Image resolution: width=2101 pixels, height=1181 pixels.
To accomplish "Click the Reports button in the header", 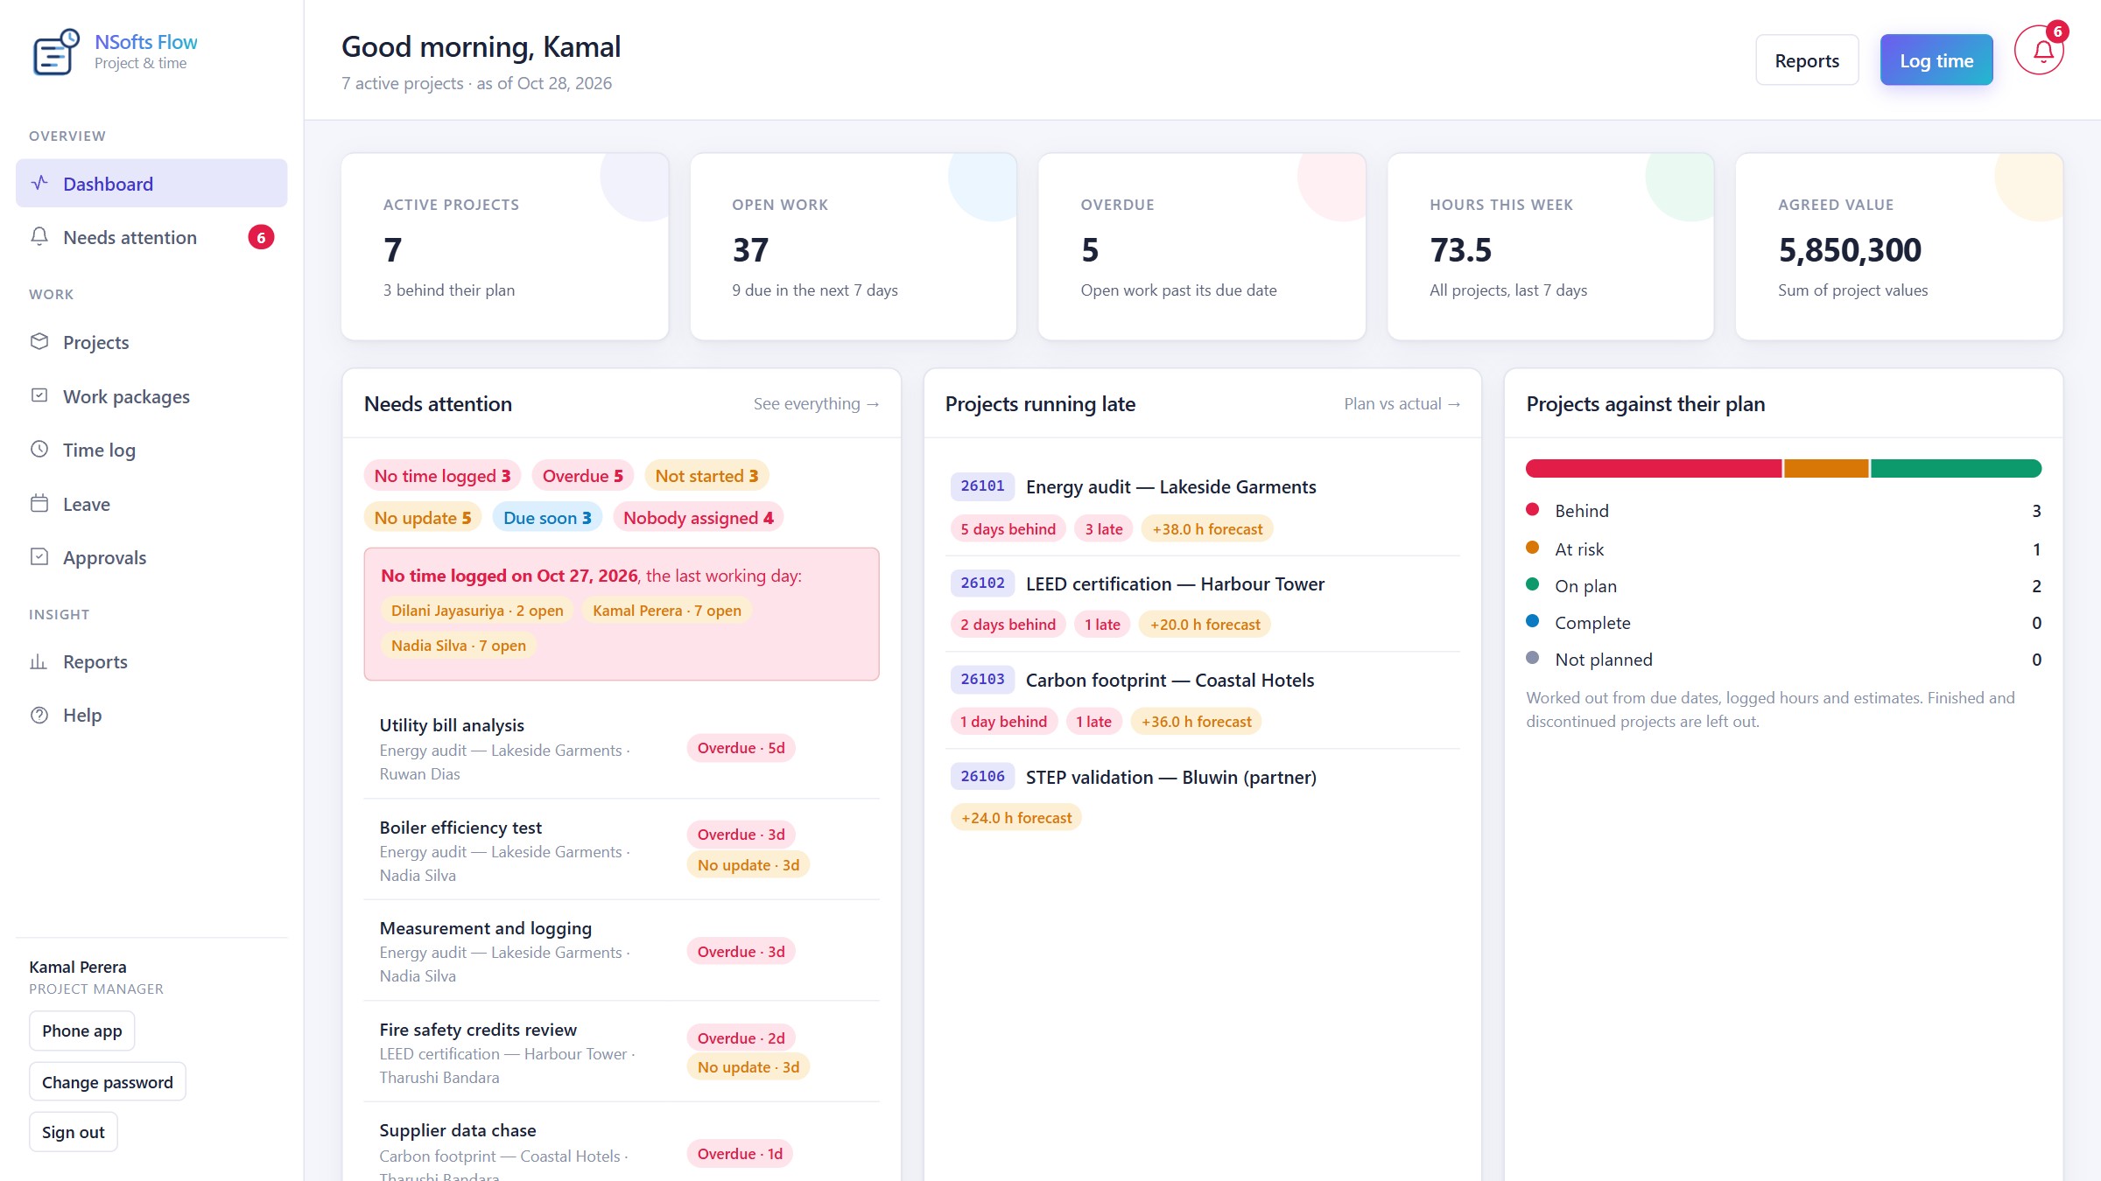I will click(x=1807, y=60).
